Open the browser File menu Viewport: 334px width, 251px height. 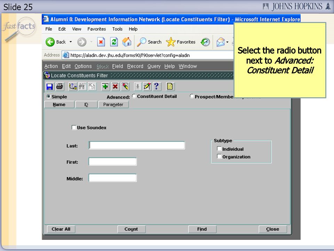[49, 29]
